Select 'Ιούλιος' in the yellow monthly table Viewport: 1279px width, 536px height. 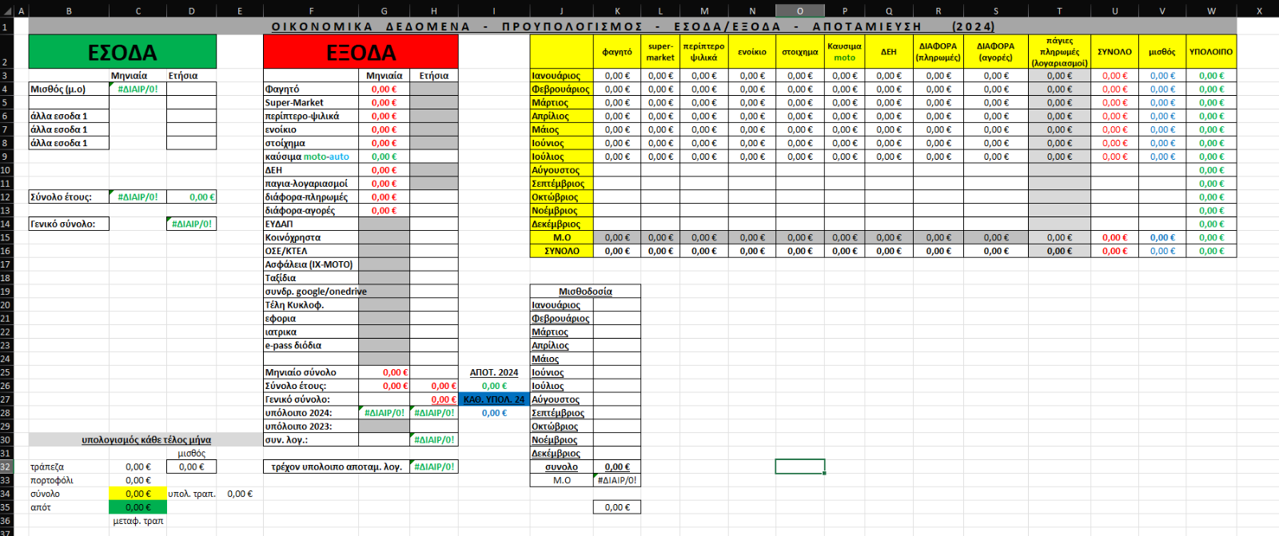(561, 157)
